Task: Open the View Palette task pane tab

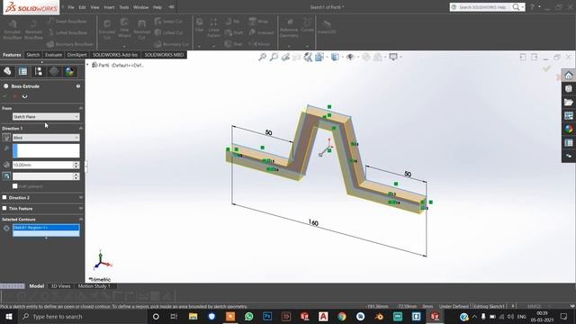Action: pyautogui.click(x=569, y=116)
